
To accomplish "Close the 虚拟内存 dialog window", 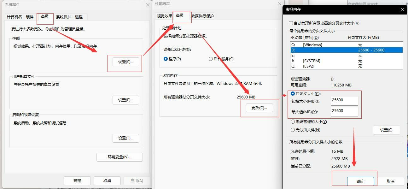I will pyautogui.click(x=402, y=9).
